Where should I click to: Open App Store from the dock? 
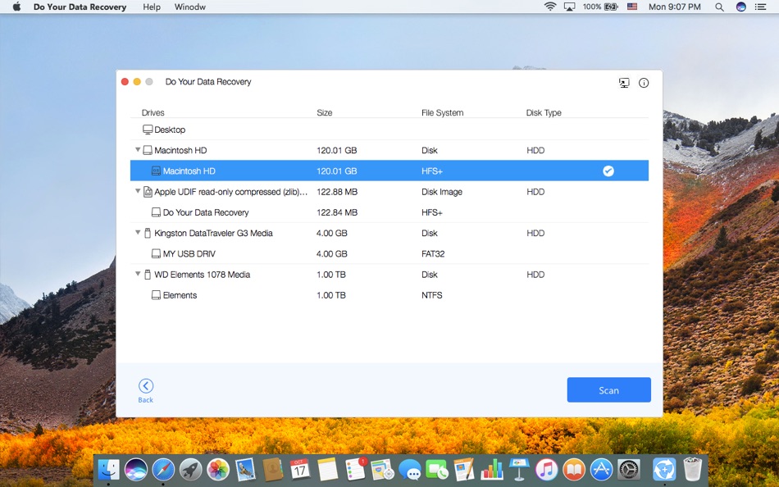tap(601, 469)
